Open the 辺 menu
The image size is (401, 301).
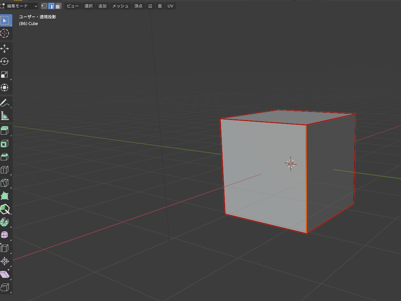pos(150,6)
